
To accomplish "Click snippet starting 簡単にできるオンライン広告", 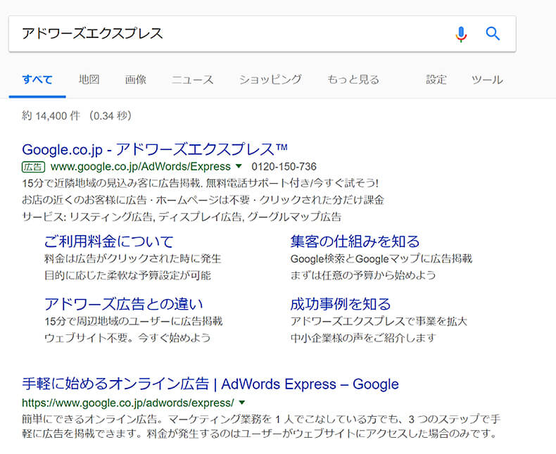I will (261, 427).
